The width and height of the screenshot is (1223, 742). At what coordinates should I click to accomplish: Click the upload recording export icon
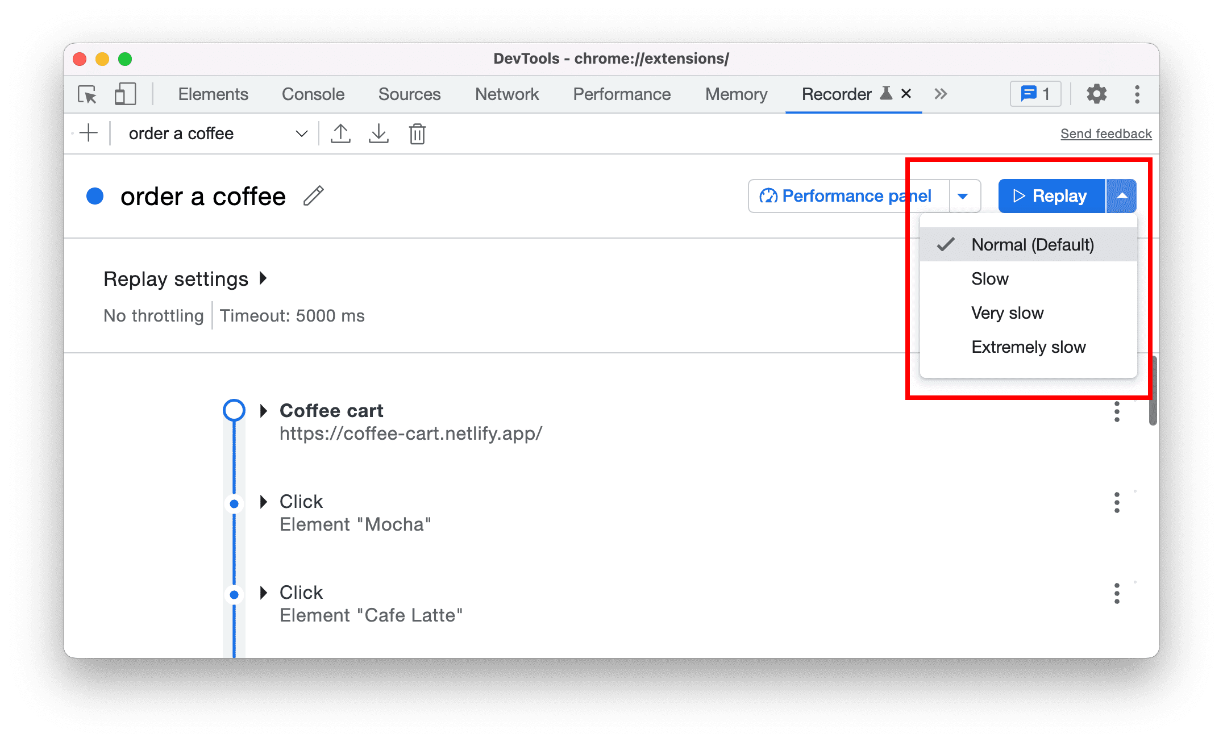340,134
